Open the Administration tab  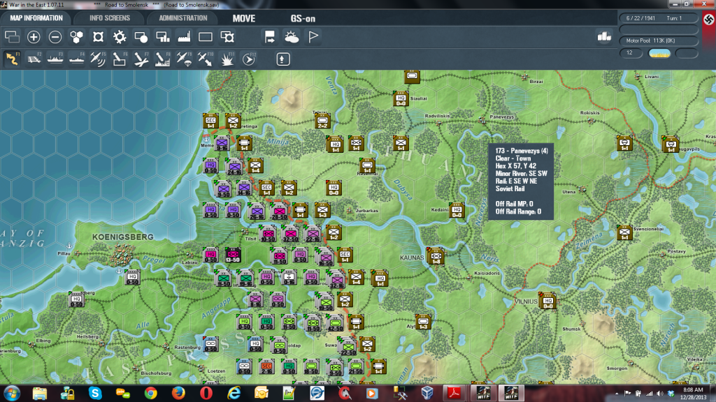pos(183,18)
